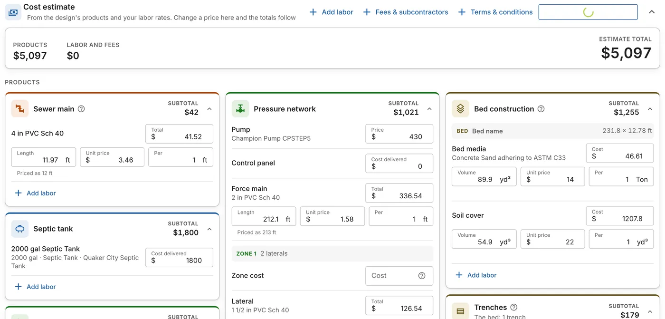Collapse the Sewer main card

click(209, 109)
